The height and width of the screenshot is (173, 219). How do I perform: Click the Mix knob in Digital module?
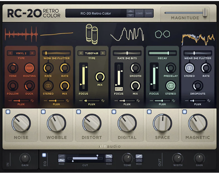point(135,86)
